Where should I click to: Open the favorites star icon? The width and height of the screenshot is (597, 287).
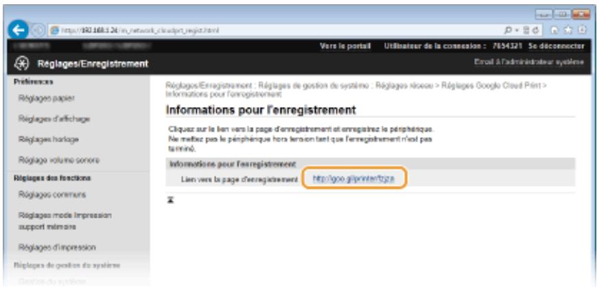[568, 30]
